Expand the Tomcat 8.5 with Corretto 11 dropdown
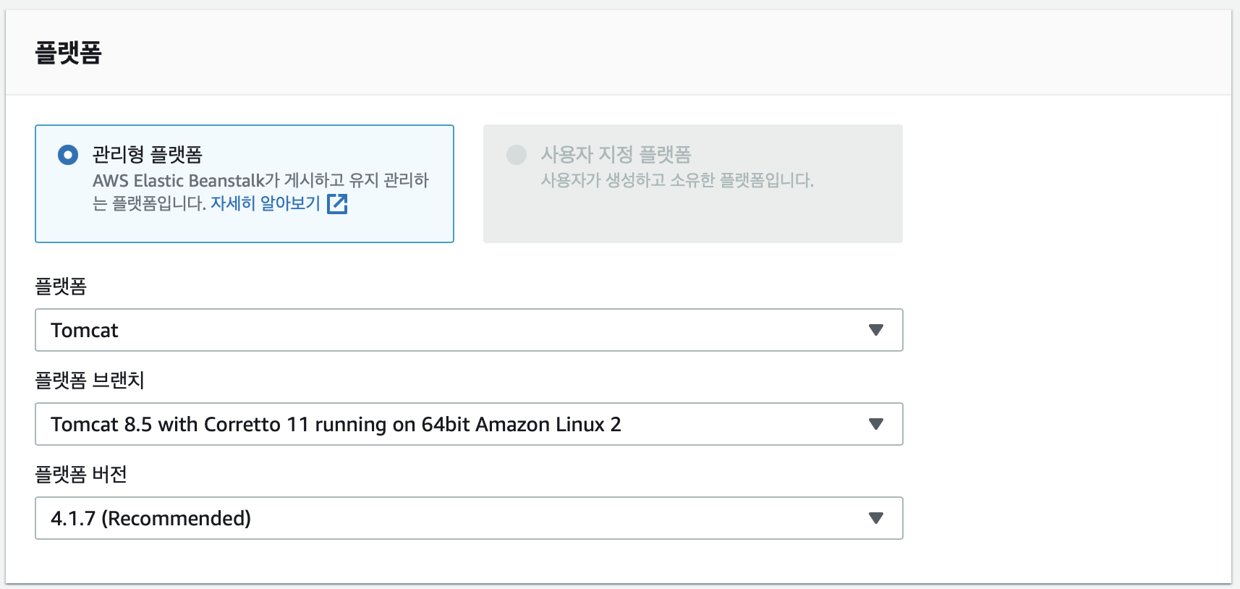Viewport: 1240px width, 589px height. (x=434, y=424)
